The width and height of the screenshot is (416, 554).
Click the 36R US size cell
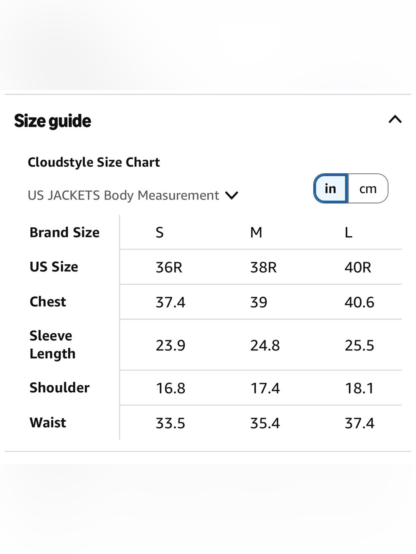click(169, 267)
